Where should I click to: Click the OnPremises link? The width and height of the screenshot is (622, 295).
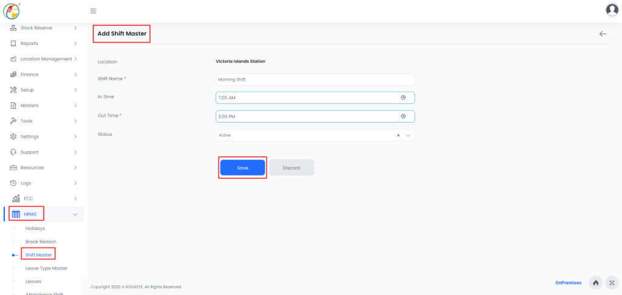point(569,283)
